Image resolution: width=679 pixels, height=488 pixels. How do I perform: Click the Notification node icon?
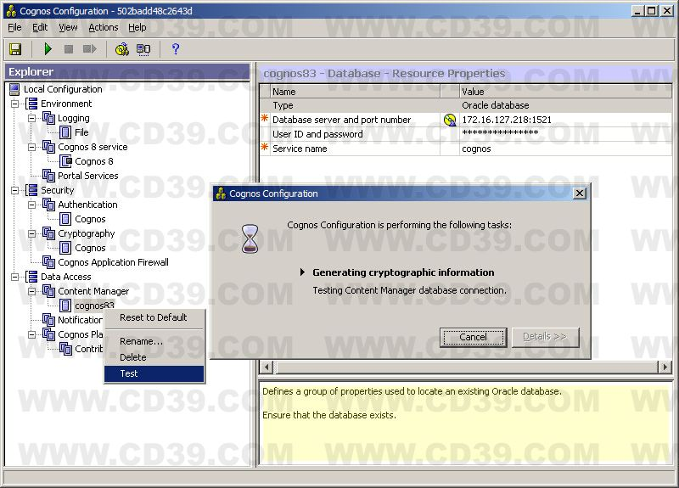[48, 320]
